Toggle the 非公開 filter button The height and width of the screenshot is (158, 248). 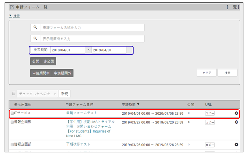coord(49,61)
